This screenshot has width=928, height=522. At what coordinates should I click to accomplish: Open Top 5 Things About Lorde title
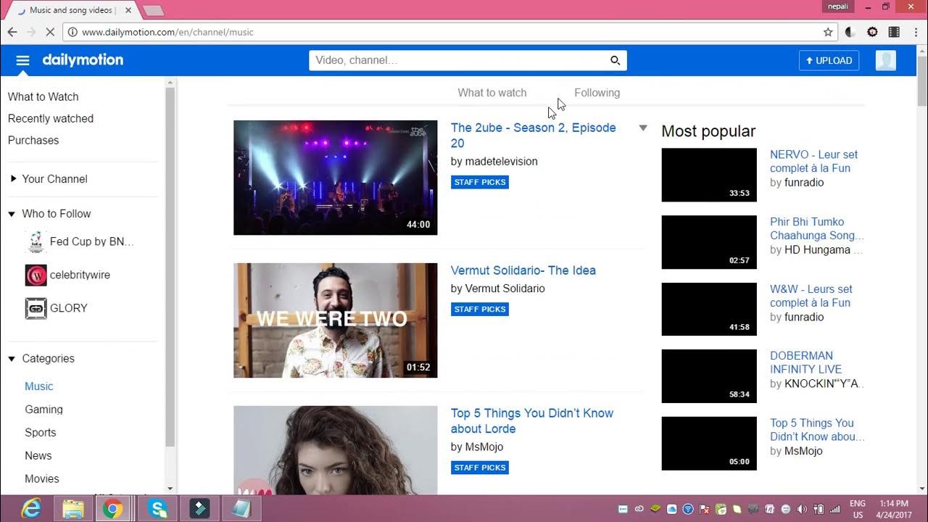pyautogui.click(x=531, y=421)
